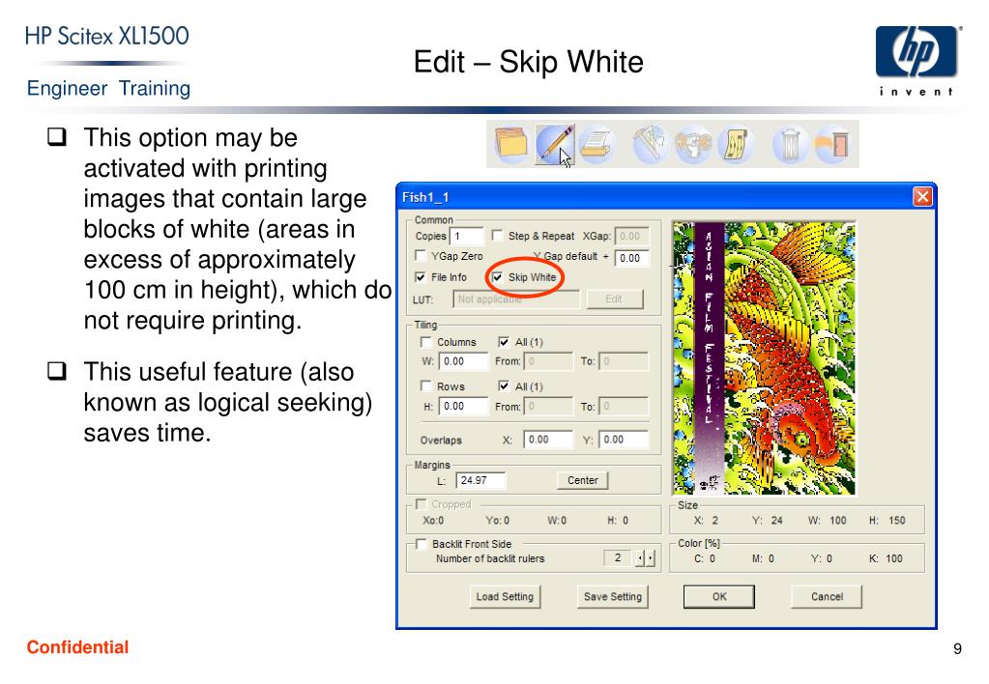Click the trash can delete icon
Screen dimensions: 989x684
coord(790,144)
